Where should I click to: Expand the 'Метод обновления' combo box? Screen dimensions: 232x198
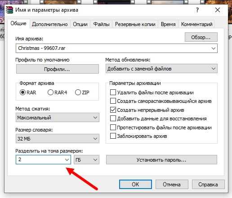[x=161, y=69]
